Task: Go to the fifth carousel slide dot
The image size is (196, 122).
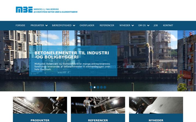Action: (105, 87)
